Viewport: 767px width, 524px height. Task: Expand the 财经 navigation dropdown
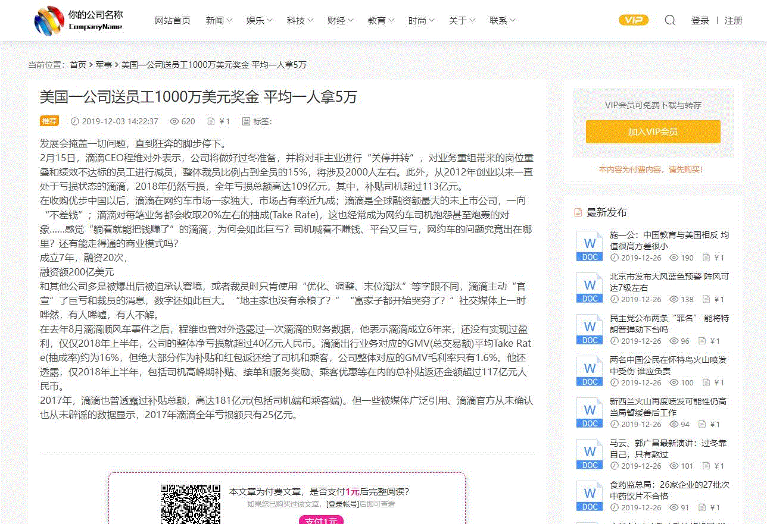coord(340,21)
